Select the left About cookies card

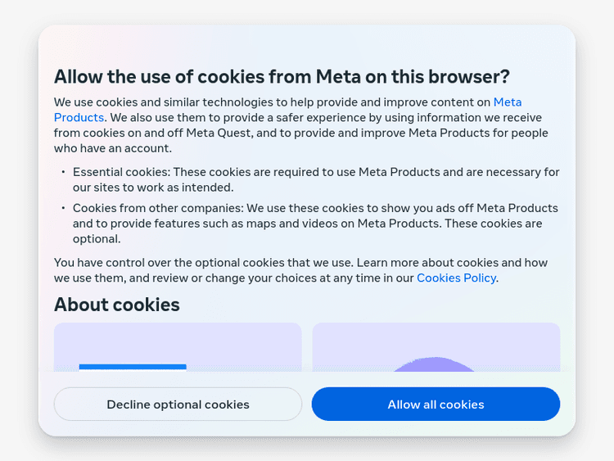[178, 347]
